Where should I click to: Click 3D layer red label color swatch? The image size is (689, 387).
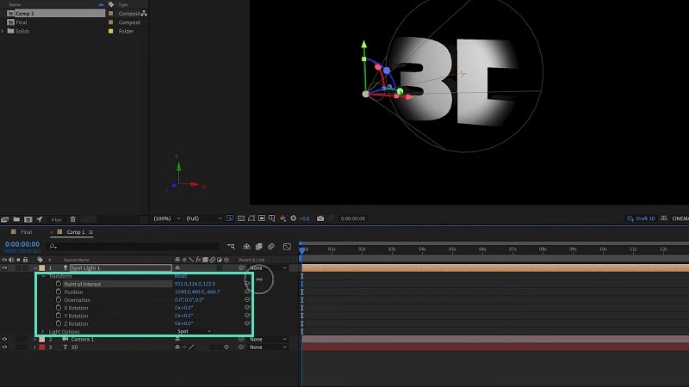pyautogui.click(x=41, y=347)
